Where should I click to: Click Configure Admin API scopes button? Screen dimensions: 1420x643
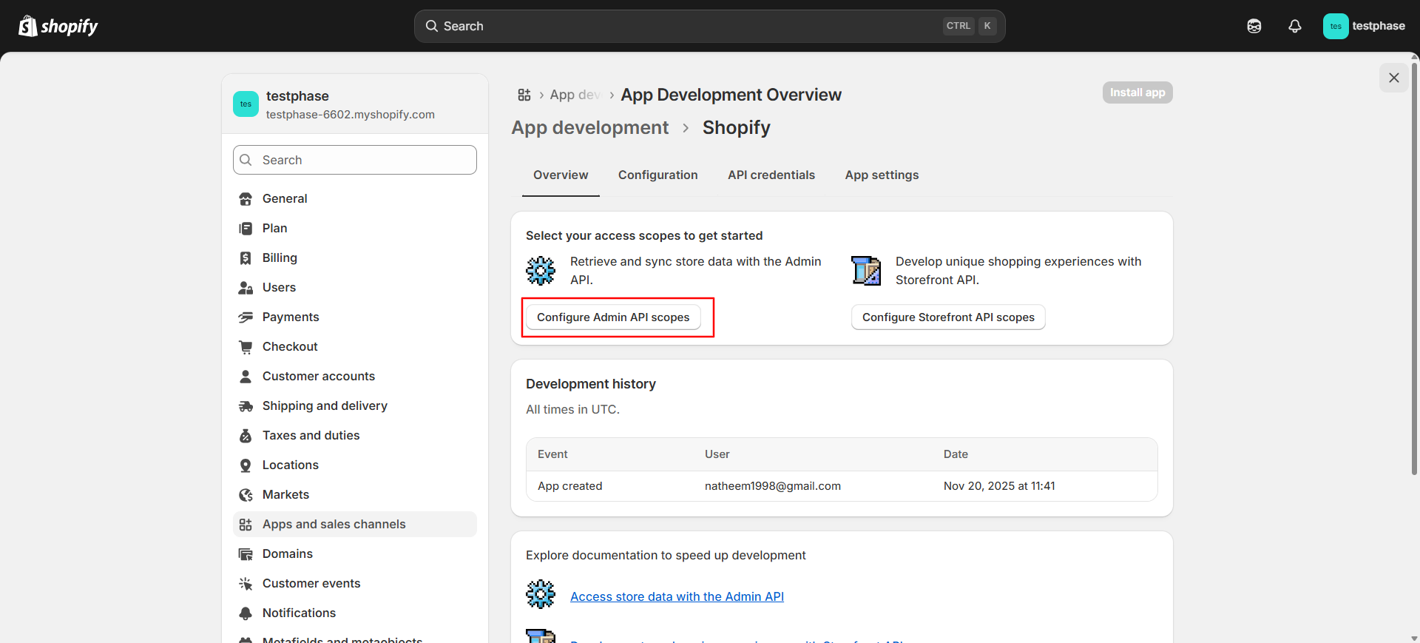[x=613, y=317]
